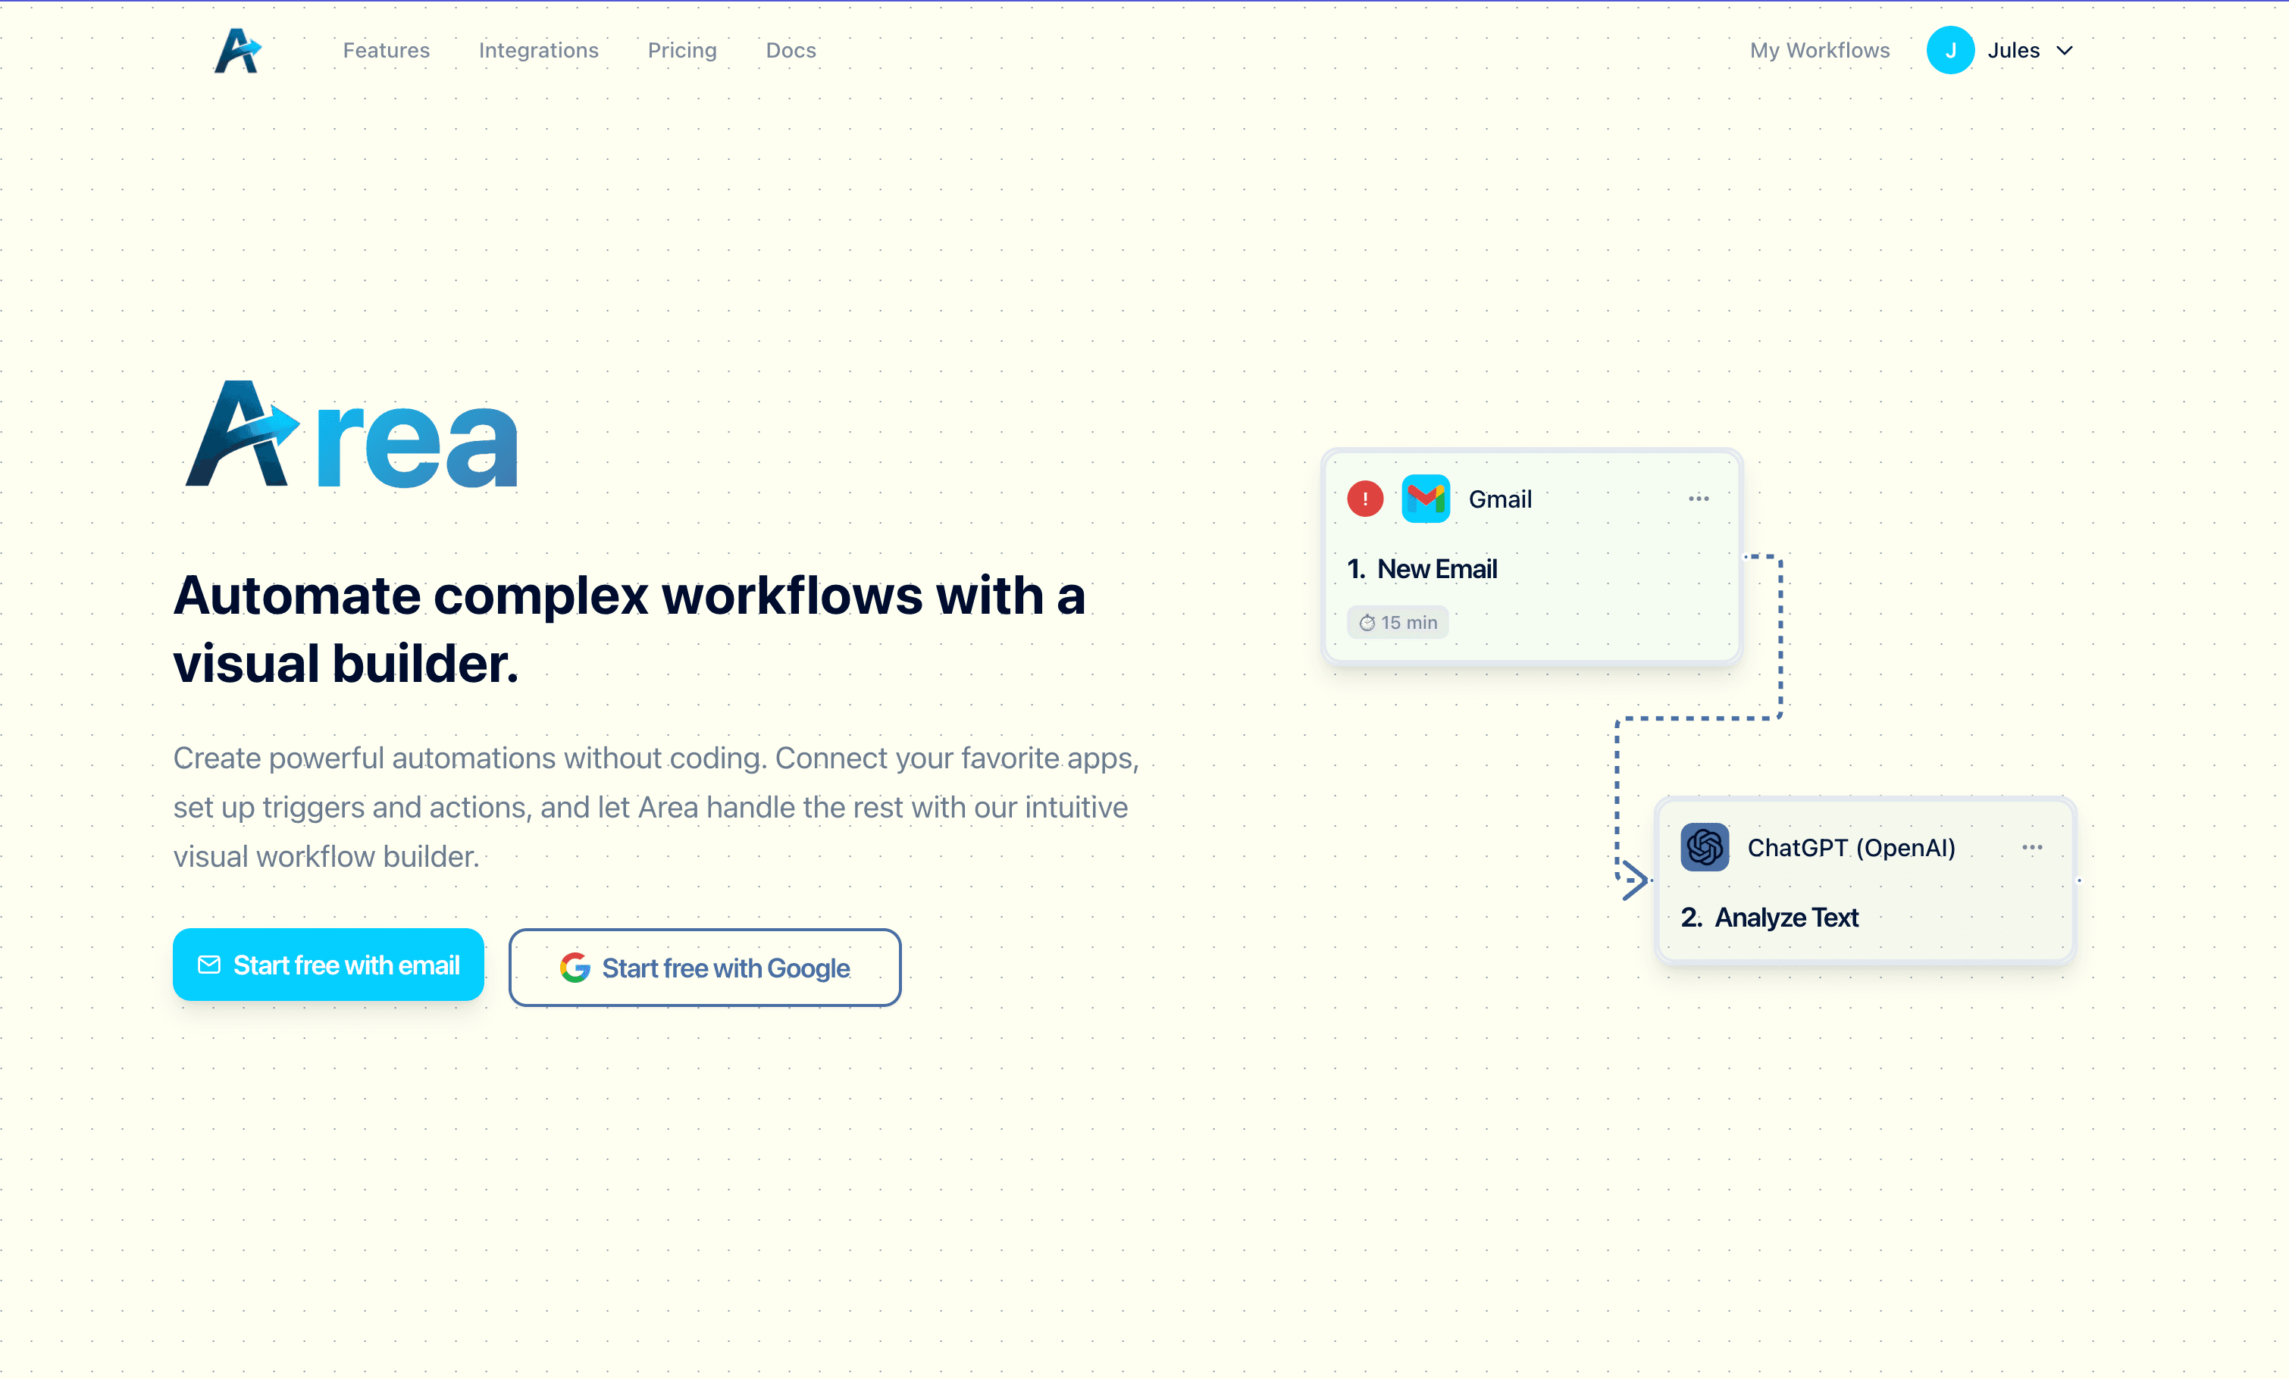Select the New Email step title
2289x1379 pixels.
coord(1436,568)
